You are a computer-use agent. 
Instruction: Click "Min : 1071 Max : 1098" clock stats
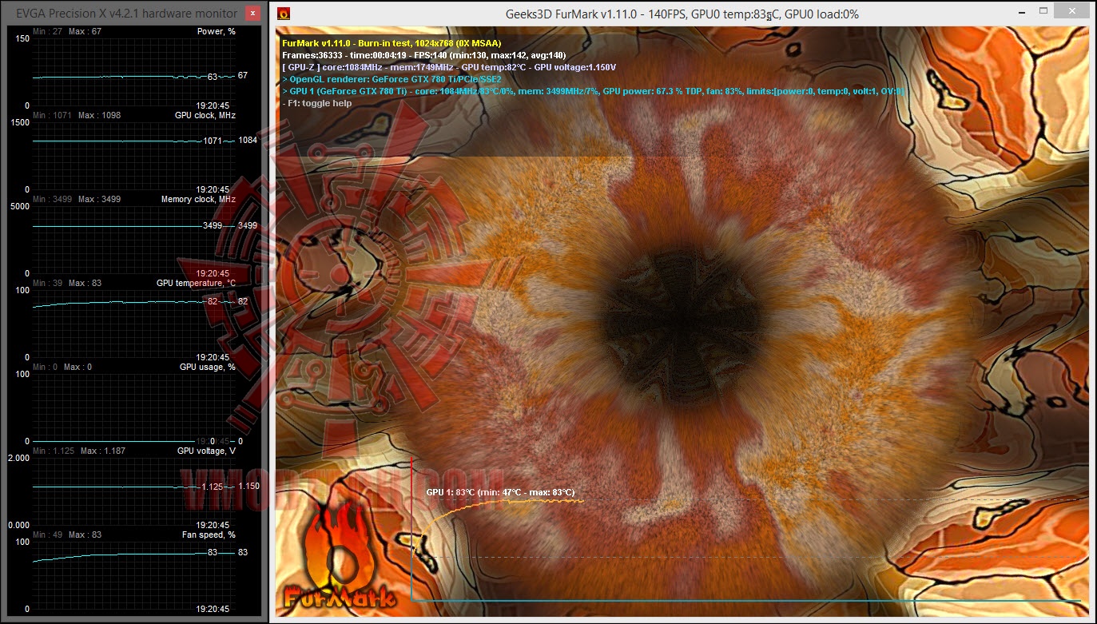(77, 115)
